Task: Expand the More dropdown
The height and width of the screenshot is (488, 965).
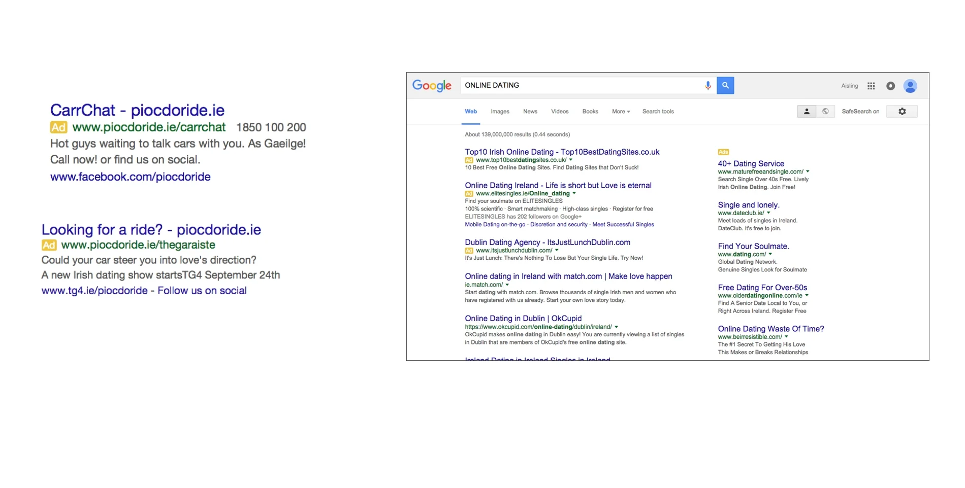Action: (x=621, y=112)
